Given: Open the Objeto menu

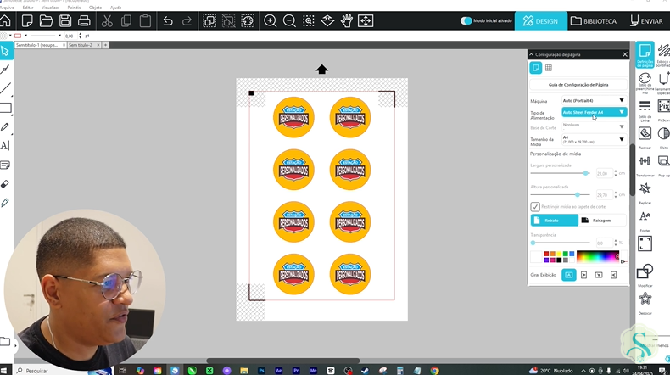Looking at the screenshot, I should coord(95,8).
